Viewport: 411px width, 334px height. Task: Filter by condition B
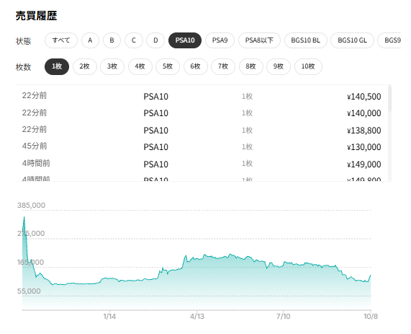click(112, 40)
